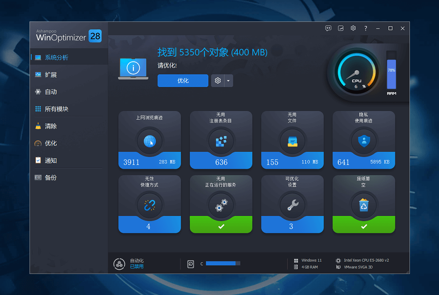439x295 pixels.
Task: Open the 清除 sidebar section
Action: coord(69,126)
